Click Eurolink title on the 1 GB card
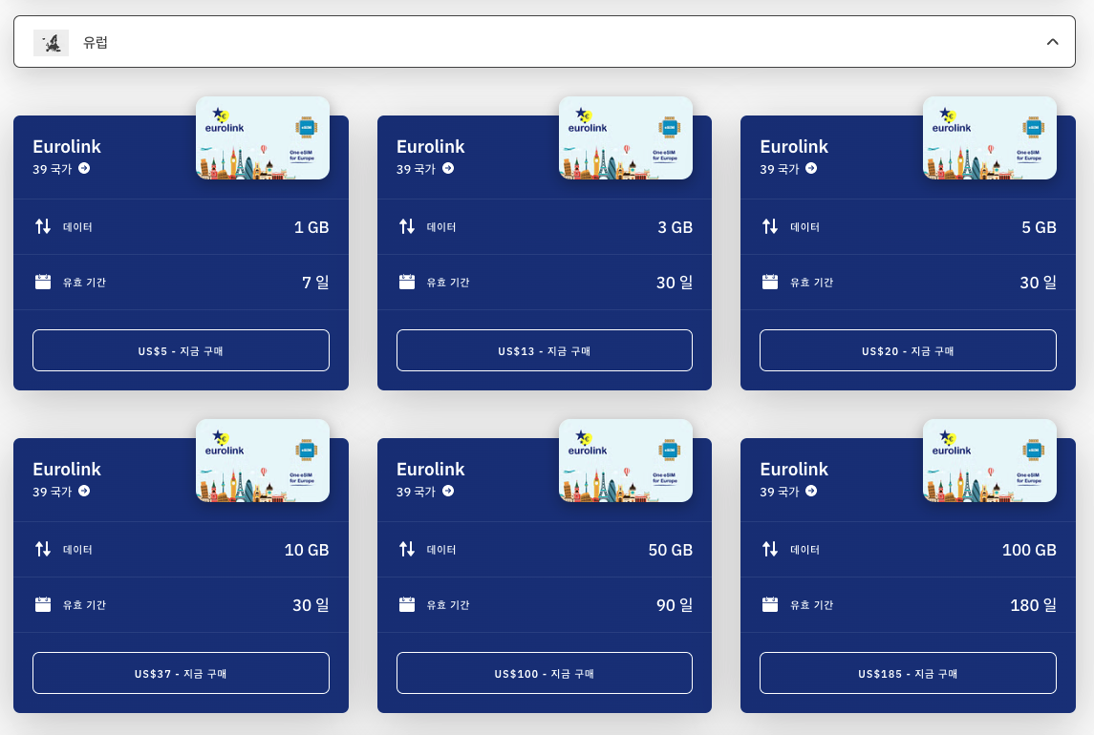1094x735 pixels. coord(67,146)
